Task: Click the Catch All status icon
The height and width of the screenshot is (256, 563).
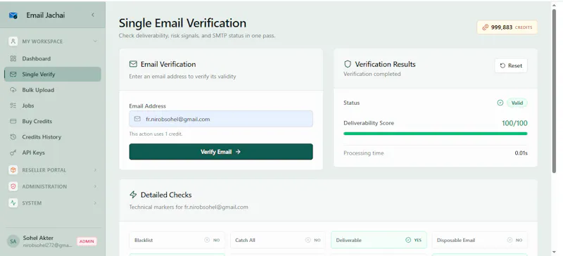Action: coord(308,241)
